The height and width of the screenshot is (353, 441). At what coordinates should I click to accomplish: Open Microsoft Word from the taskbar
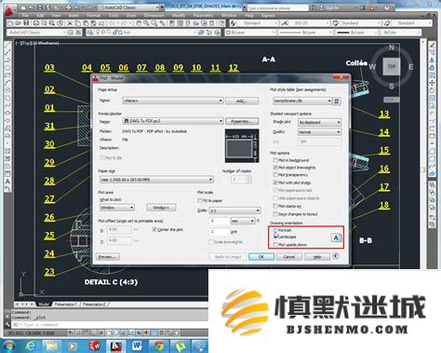click(138, 346)
